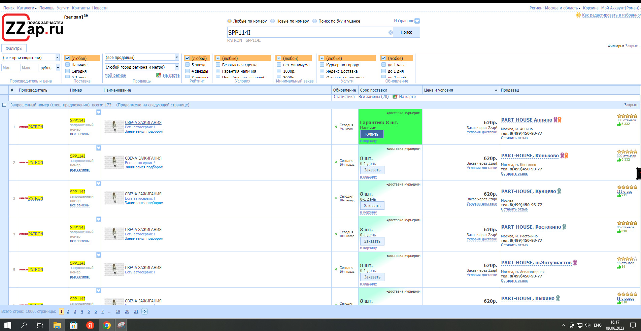Viewport: 641px width, 331px height.
Task: Select Любые по номеру radio button
Action: (x=230, y=21)
